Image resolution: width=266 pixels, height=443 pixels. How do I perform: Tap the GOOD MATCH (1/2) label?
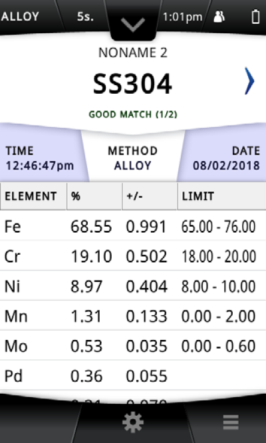133,114
